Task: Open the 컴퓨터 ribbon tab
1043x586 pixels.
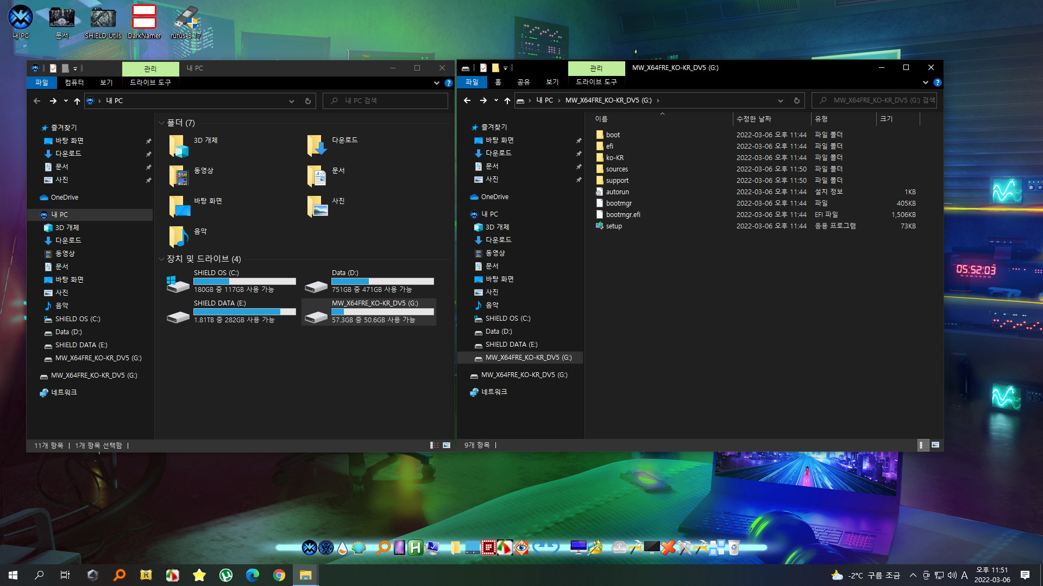Action: coord(74,82)
